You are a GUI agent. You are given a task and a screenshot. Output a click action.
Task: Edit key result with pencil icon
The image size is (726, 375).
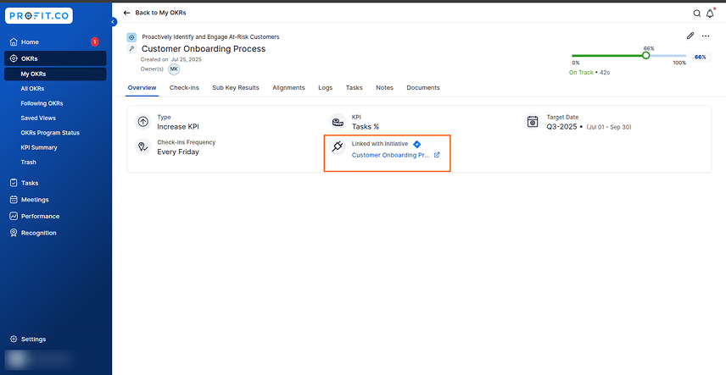pyautogui.click(x=690, y=36)
